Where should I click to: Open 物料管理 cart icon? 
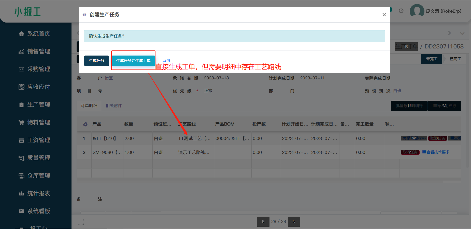click(x=21, y=122)
